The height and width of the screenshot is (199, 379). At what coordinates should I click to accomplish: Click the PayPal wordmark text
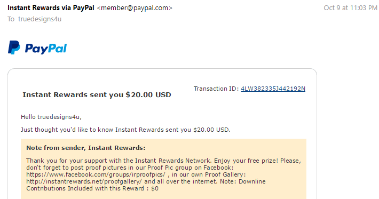point(46,49)
